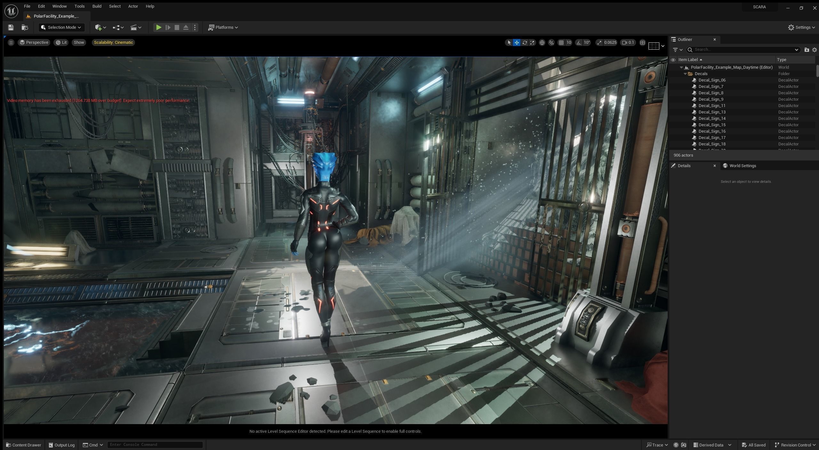Expand the Platforms dropdown
This screenshot has width=819, height=450.
(x=223, y=27)
